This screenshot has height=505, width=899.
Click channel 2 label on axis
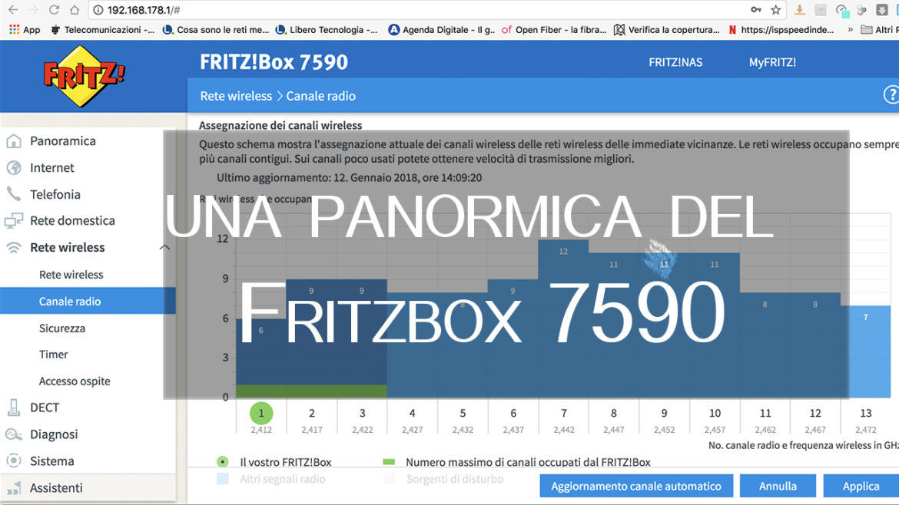pyautogui.click(x=312, y=413)
